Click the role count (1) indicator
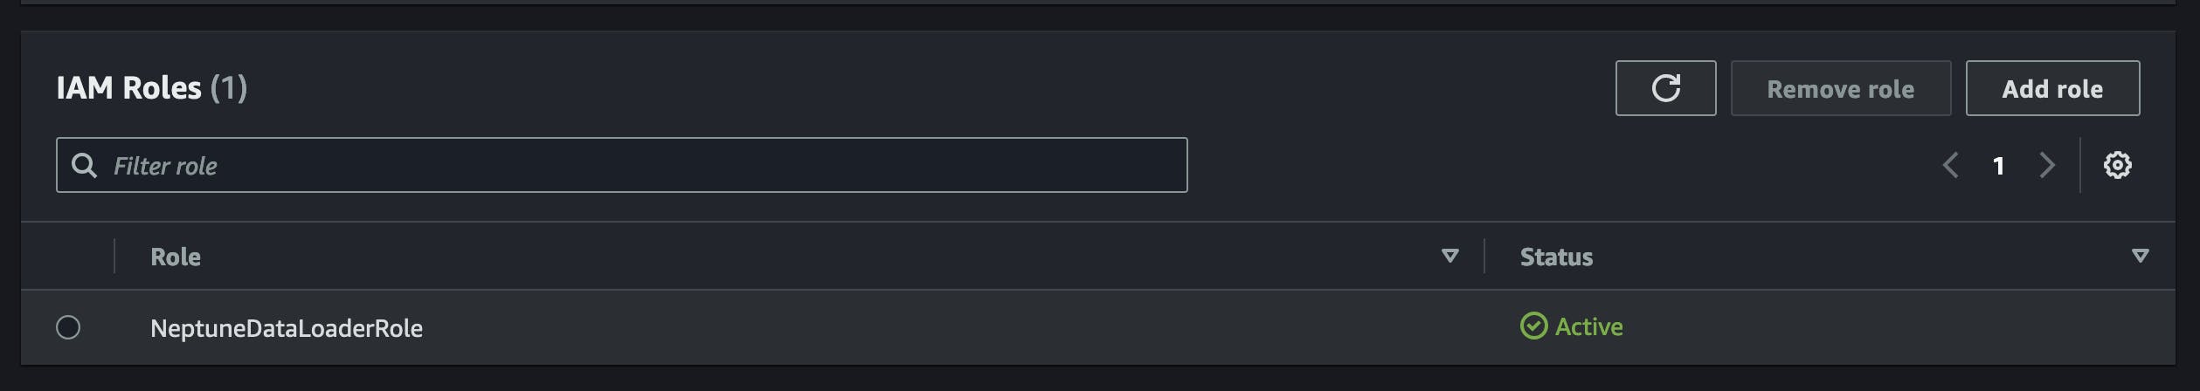Image resolution: width=2200 pixels, height=391 pixels. 229,88
